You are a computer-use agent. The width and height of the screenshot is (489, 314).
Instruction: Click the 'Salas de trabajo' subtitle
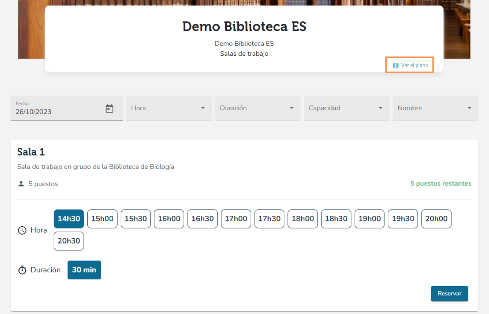(x=244, y=54)
